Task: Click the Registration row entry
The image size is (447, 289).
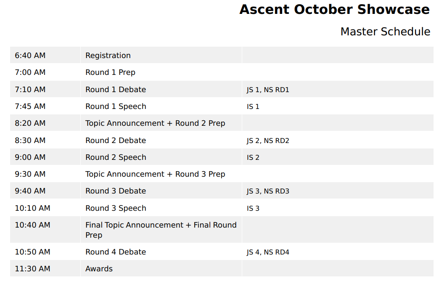Action: coord(108,56)
